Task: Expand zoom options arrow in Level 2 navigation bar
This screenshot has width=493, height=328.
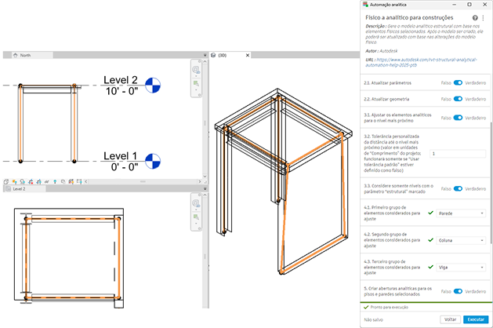Action: [x=196, y=224]
